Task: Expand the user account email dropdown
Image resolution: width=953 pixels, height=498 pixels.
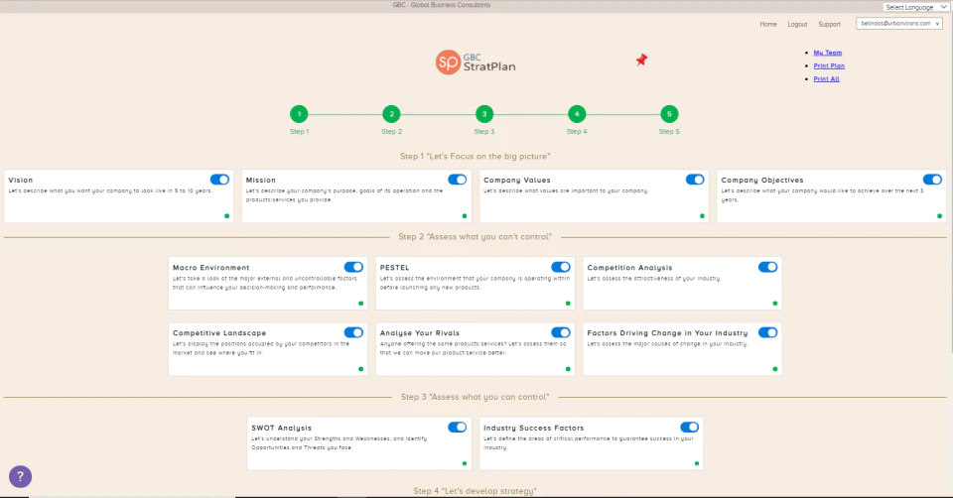Action: 899,24
